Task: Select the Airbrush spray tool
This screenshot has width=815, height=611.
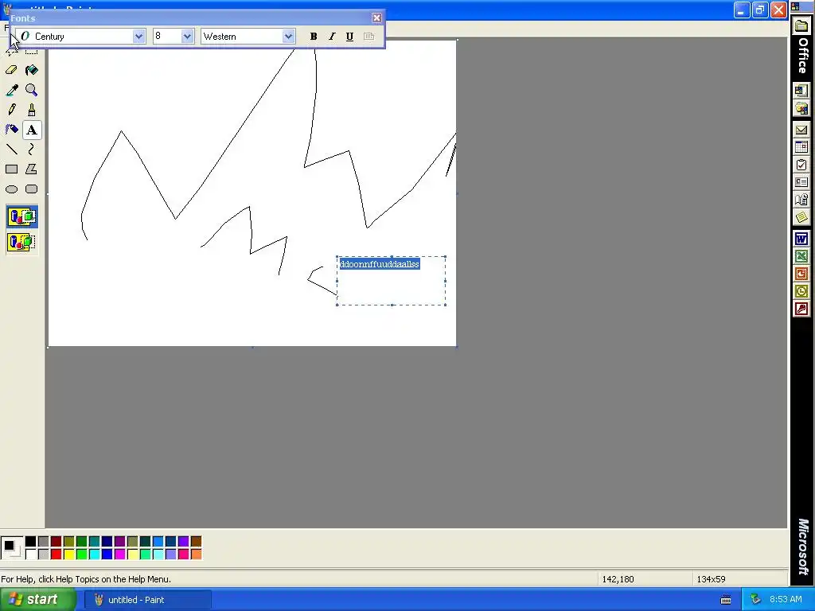Action: pyautogui.click(x=11, y=130)
